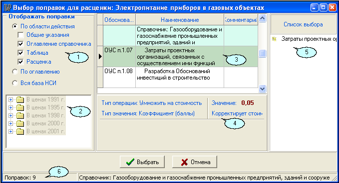Click the В ценах 1991 г. tree label
Screen dimensions: 339x183
45,99
